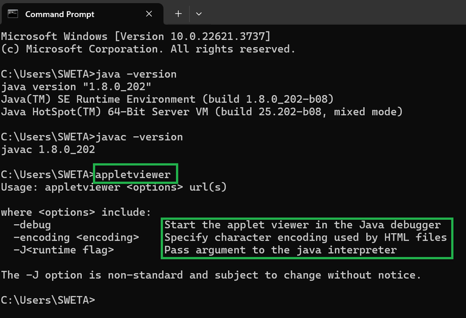Click the -J option non-standard notice line
This screenshot has height=318, width=466.
(x=211, y=275)
